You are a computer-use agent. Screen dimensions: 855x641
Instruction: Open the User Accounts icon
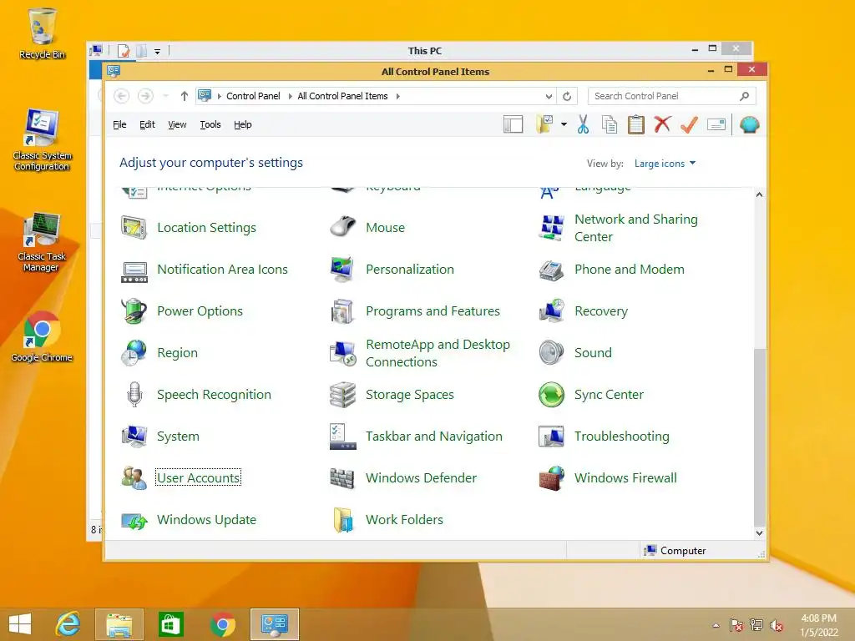(134, 478)
